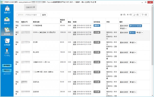154x97 pixels.
Task: Contact merchant for the 03006 order
Action: point(124,32)
